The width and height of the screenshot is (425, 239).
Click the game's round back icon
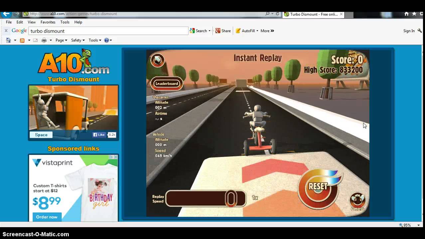click(157, 60)
